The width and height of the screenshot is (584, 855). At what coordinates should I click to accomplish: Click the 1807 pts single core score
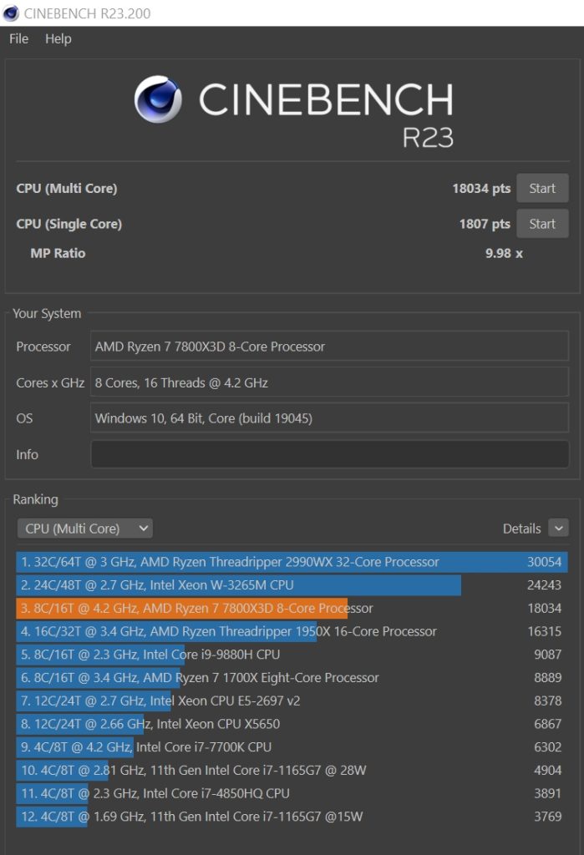(x=485, y=224)
